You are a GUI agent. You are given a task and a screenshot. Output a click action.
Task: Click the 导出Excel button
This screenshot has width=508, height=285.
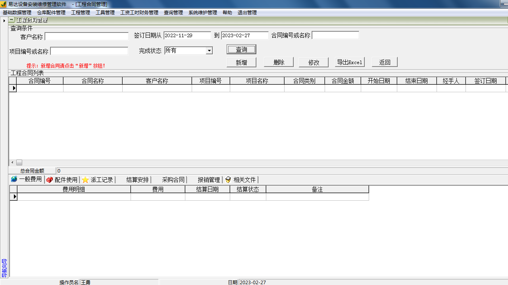click(350, 63)
